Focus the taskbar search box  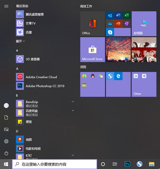54,164
